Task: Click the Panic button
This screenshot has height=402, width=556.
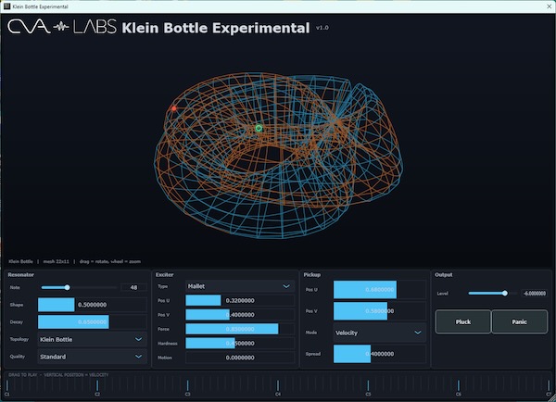Action: (520, 321)
